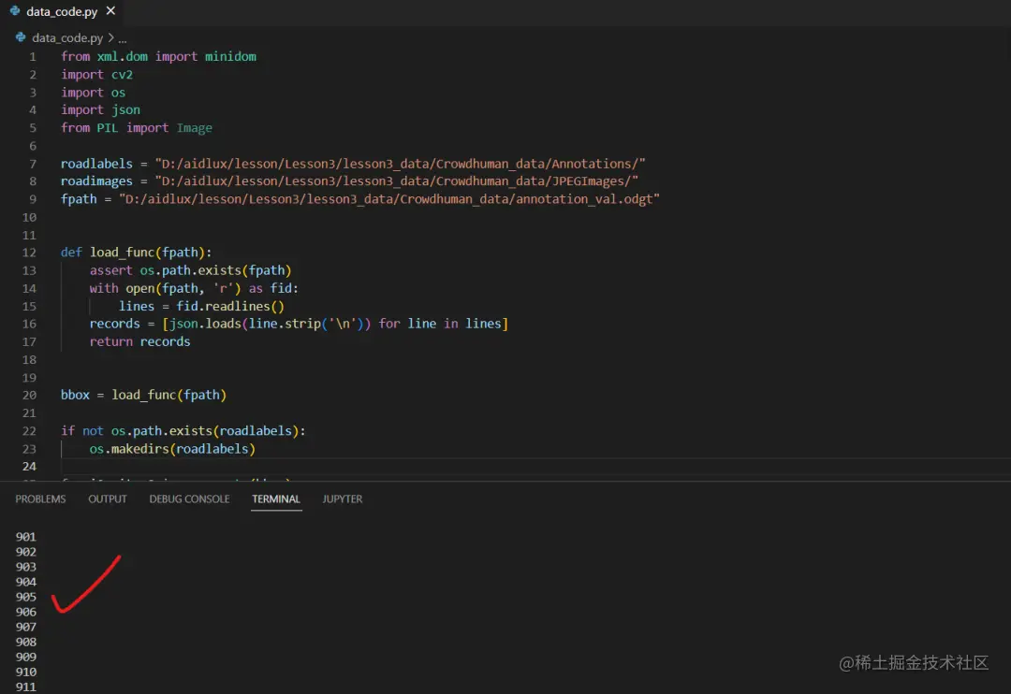
Task: Click 'if not os.path.exists(roadlabels):' line
Action: click(183, 431)
